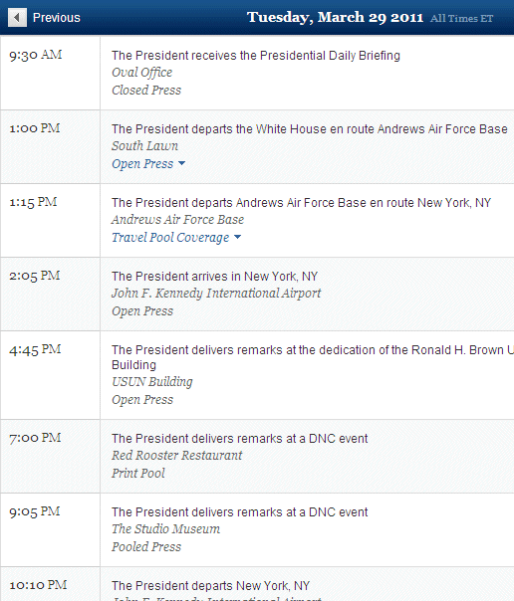Click the Previous day arrow icon
The width and height of the screenshot is (514, 601).
point(17,18)
